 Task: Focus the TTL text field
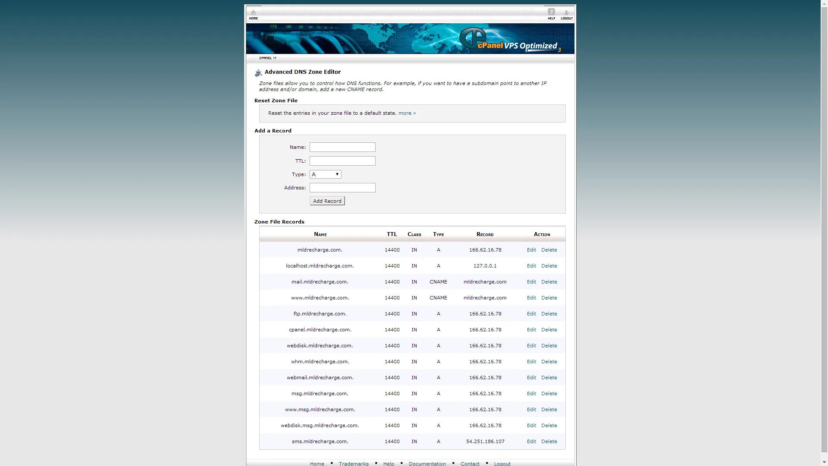pyautogui.click(x=342, y=161)
